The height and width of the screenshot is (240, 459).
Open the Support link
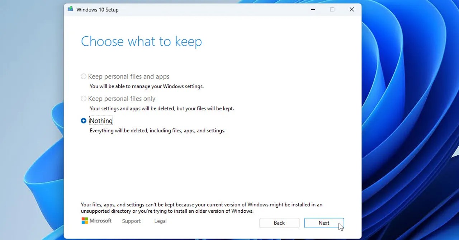131,221
